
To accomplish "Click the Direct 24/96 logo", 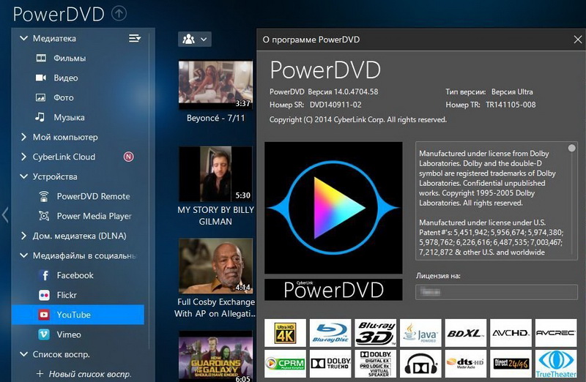I will [x=511, y=364].
